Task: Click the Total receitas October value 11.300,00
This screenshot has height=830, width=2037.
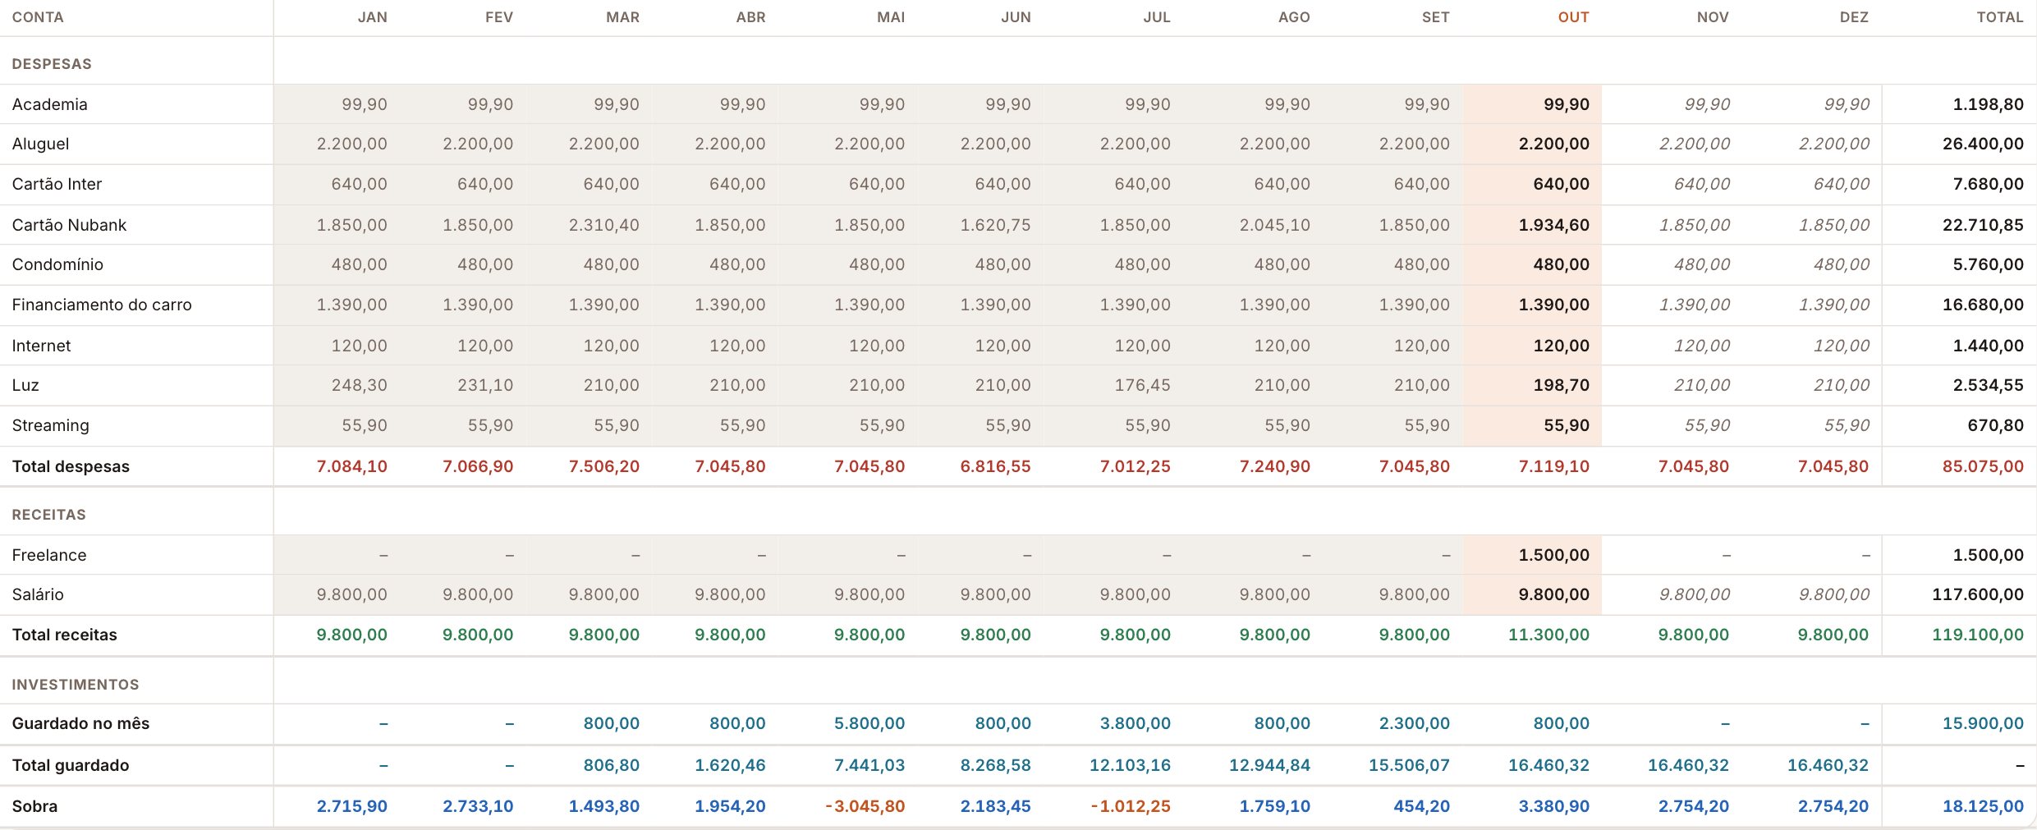Action: coord(1548,635)
